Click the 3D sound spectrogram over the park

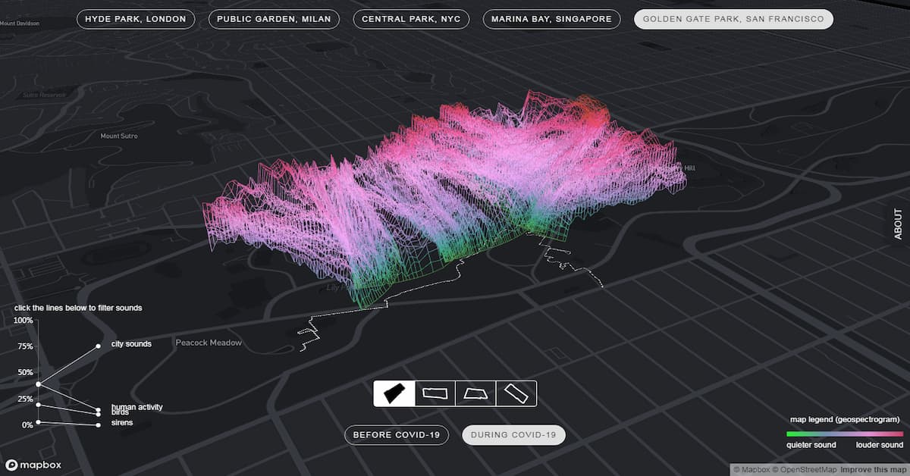(455, 189)
